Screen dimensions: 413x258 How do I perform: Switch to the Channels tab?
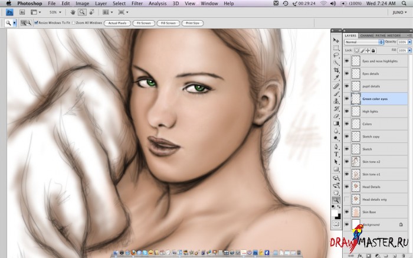(366, 35)
